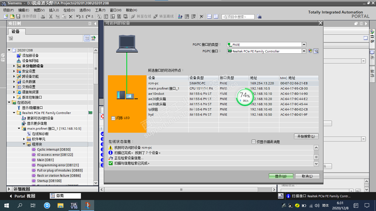Screen dimensions: 376x211
Task: Open the 项目(P) menu
Action: pyautogui.click(x=8, y=10)
